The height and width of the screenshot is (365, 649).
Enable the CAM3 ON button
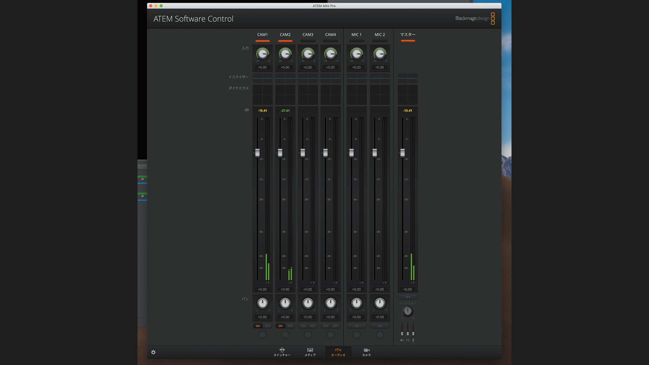tap(303, 326)
